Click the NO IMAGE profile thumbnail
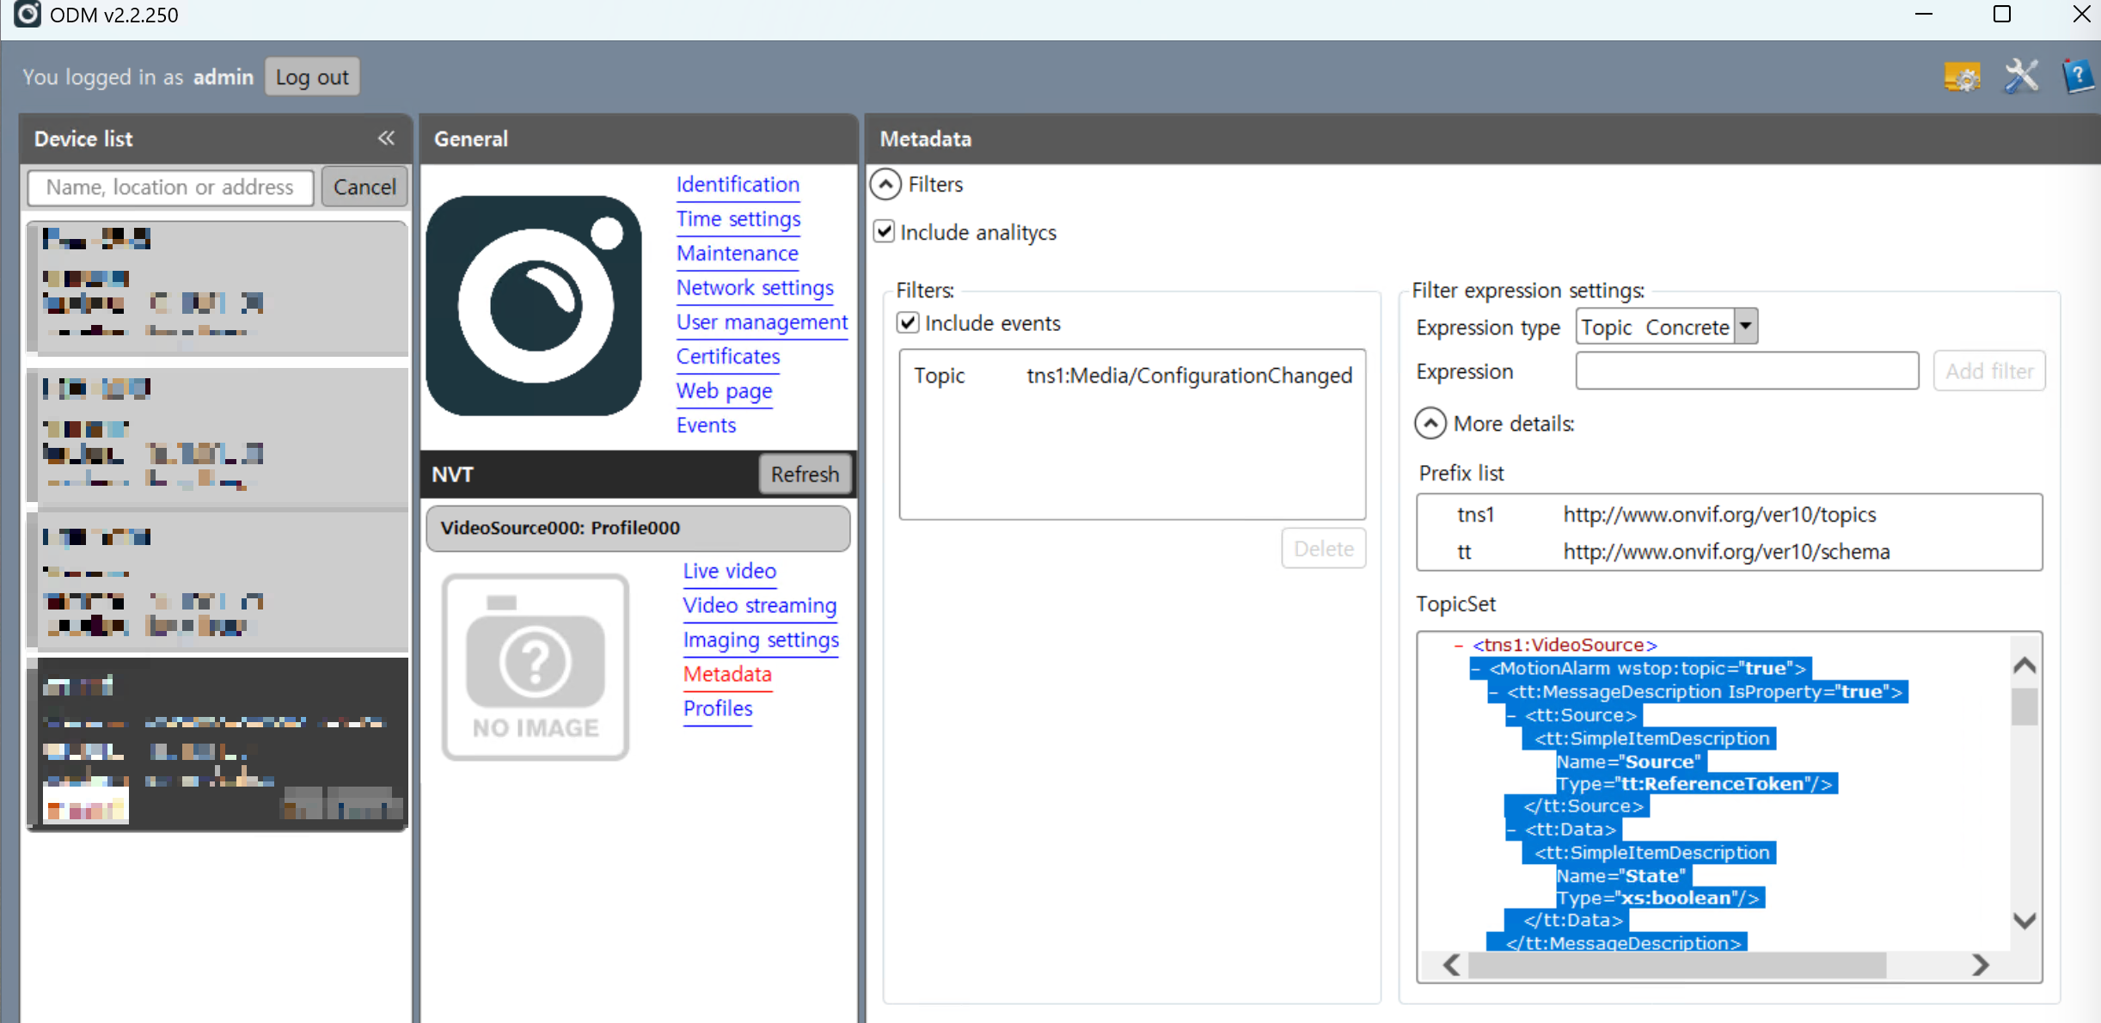This screenshot has height=1023, width=2101. pos(536,667)
